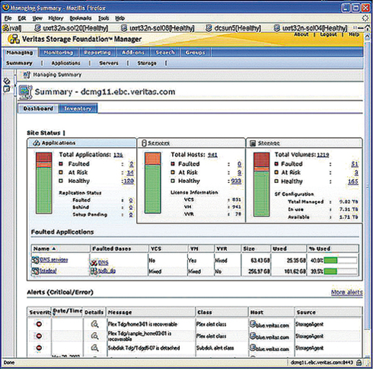
Task: Switch to uxrt32n-sol08[Healthy] browser tab
Action: coord(158,28)
